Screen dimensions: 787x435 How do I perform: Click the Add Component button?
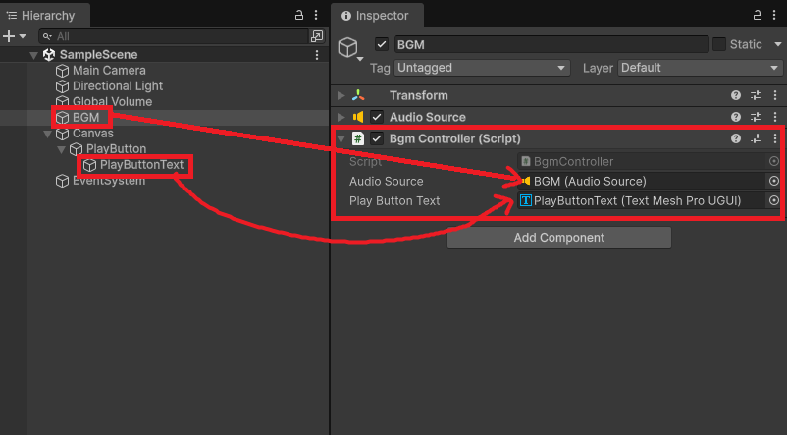coord(558,238)
